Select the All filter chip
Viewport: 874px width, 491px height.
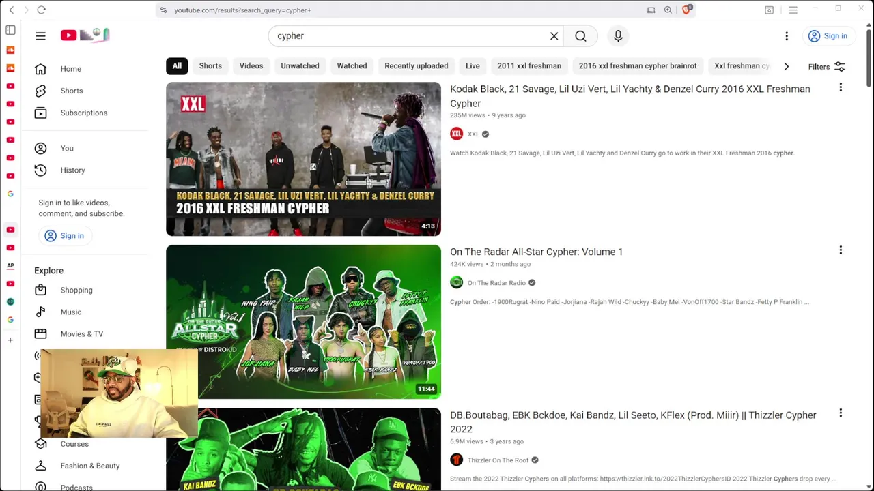(x=177, y=65)
